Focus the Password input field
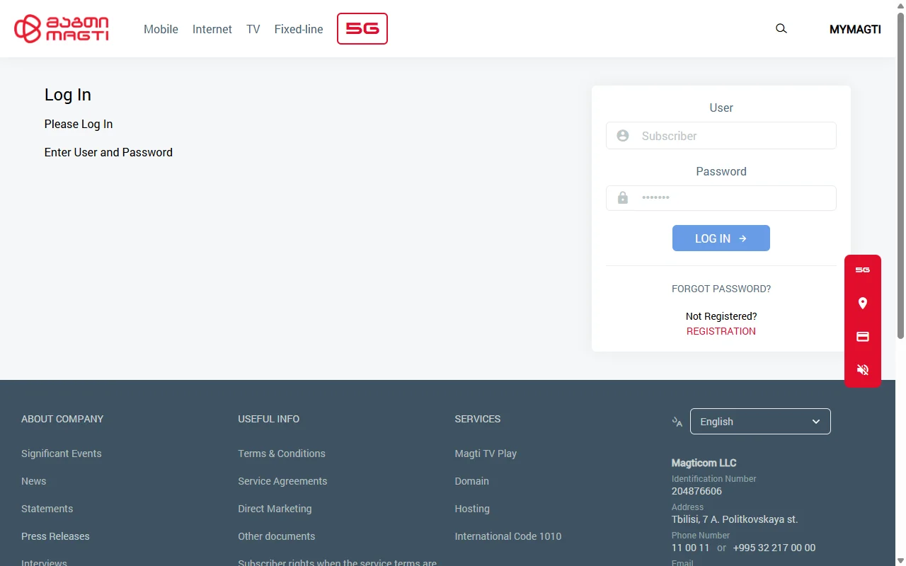The image size is (906, 566). tap(721, 198)
